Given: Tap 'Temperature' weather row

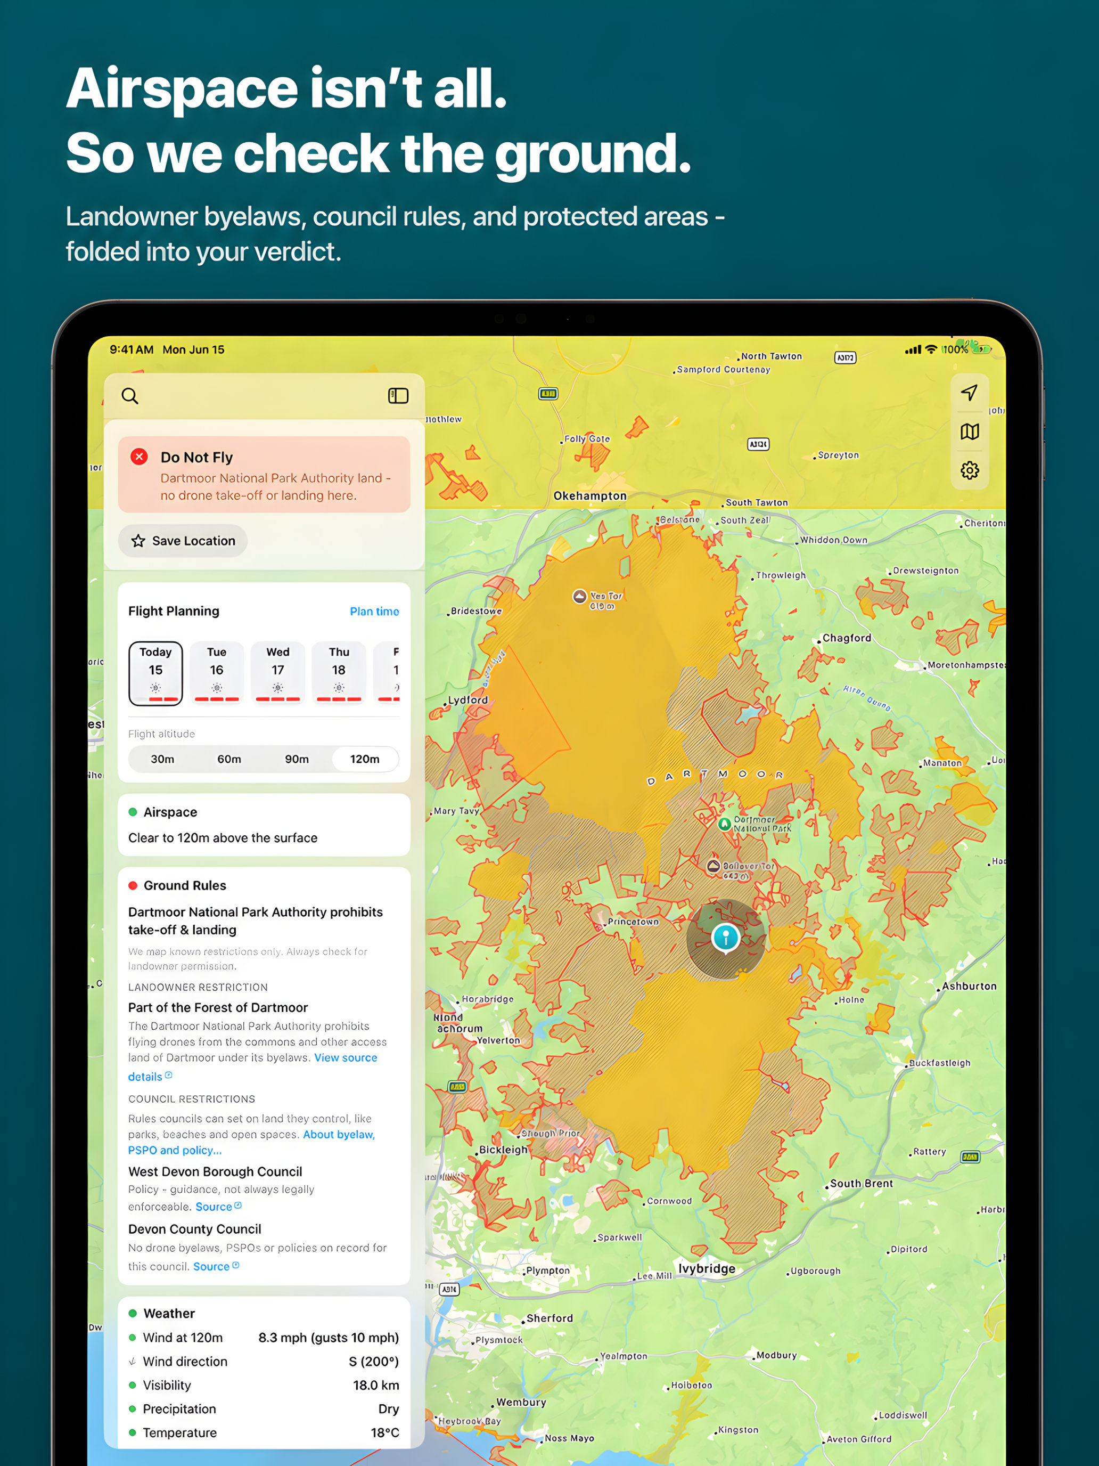Looking at the screenshot, I should pos(264,1433).
